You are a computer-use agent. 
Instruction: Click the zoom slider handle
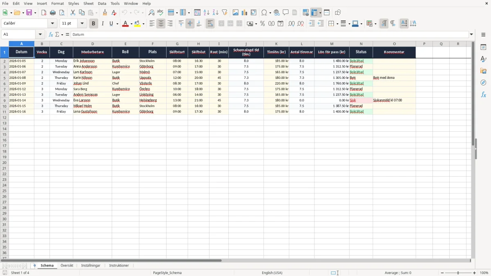click(x=458, y=273)
